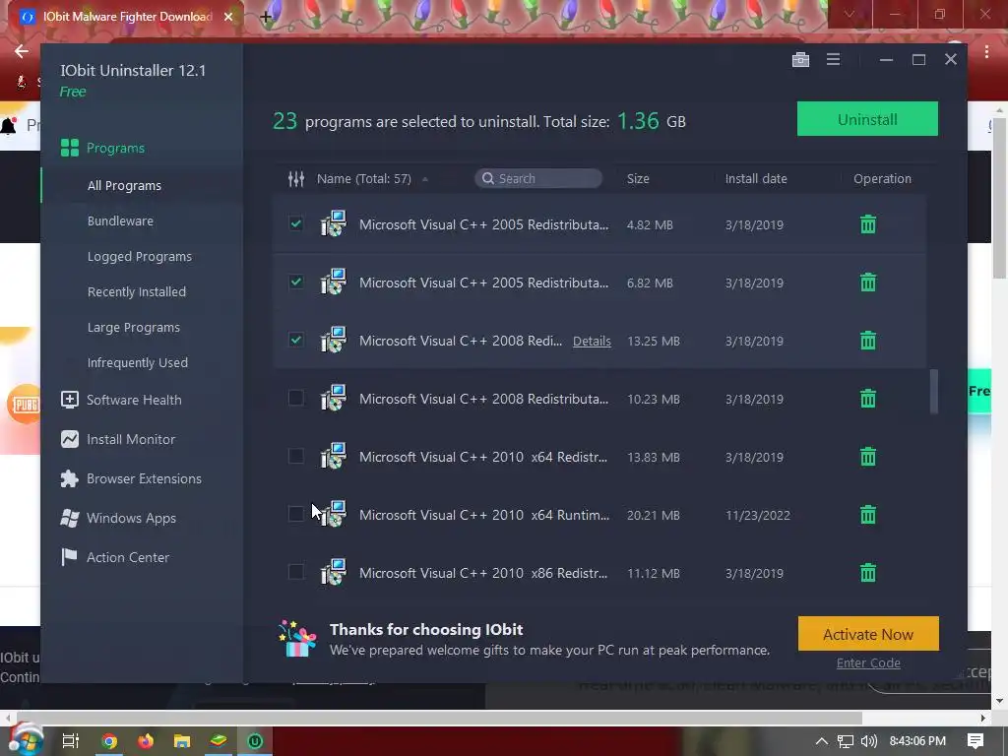Open Details link for Visual C++ 2008
1008x756 pixels.
592,341
